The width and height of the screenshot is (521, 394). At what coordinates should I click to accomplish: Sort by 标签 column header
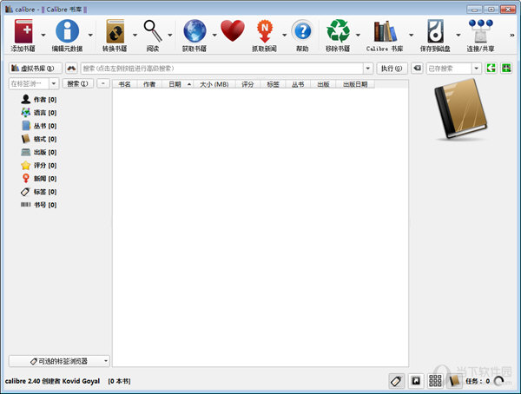[x=273, y=84]
